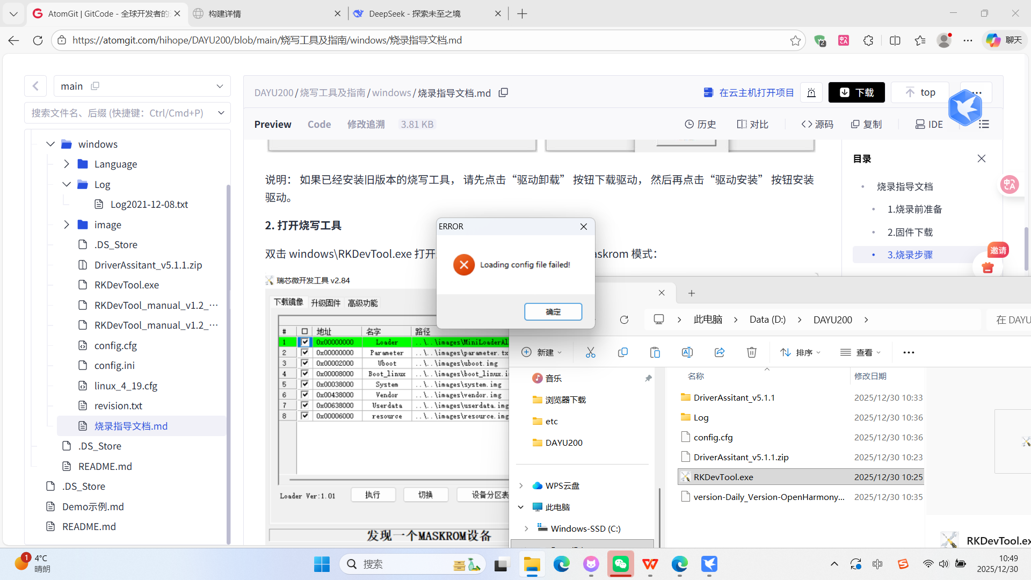
Task: Copy file content using 复制 icon
Action: pos(866,124)
